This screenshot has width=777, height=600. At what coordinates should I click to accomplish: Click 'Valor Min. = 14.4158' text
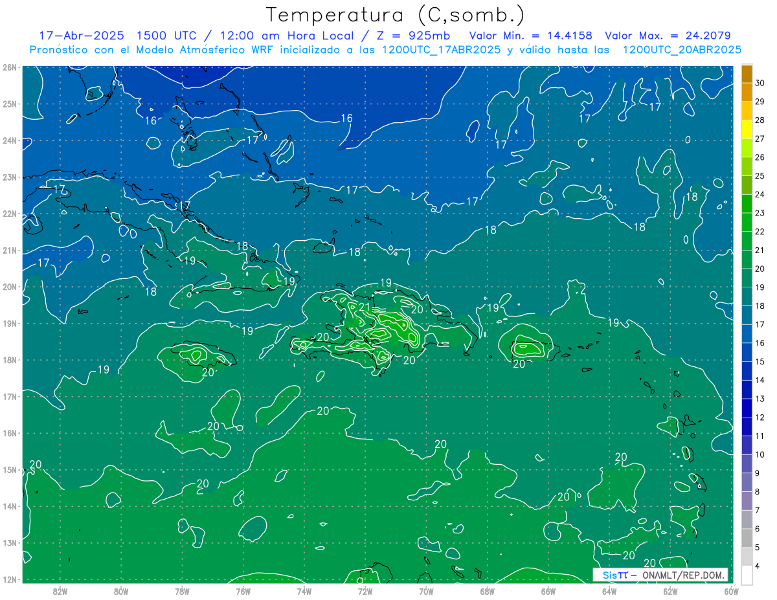pos(530,36)
